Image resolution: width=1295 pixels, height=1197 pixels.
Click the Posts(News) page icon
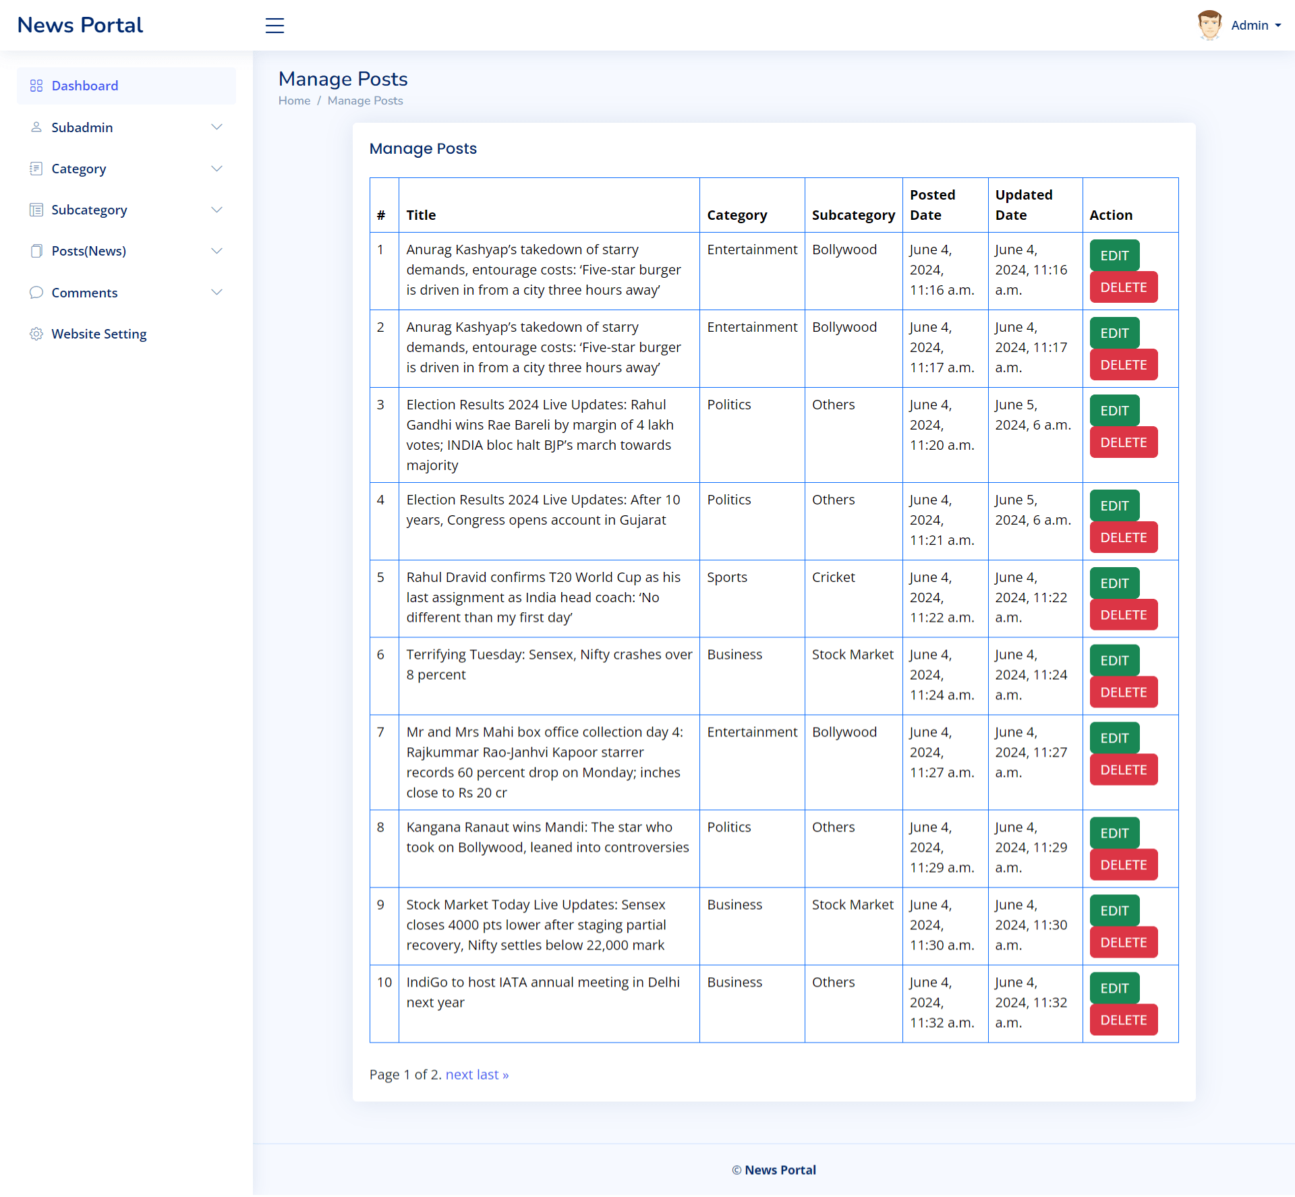(36, 251)
